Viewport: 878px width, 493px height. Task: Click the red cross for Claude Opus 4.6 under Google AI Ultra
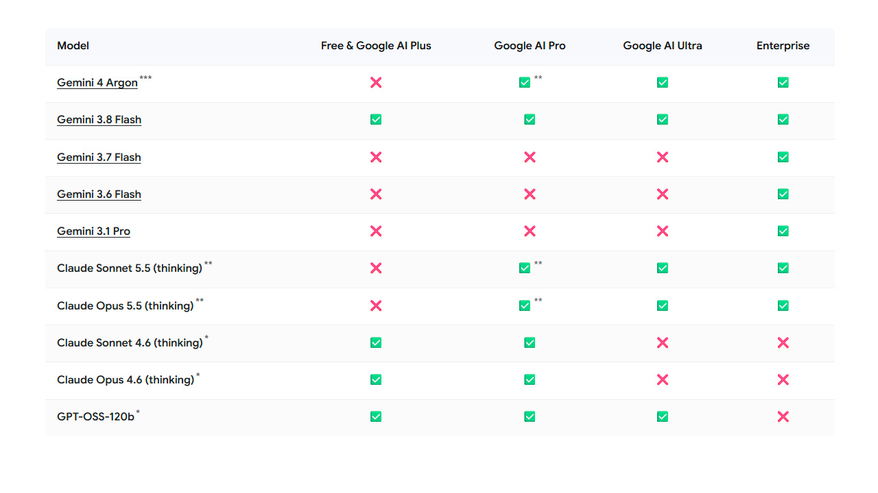click(663, 380)
